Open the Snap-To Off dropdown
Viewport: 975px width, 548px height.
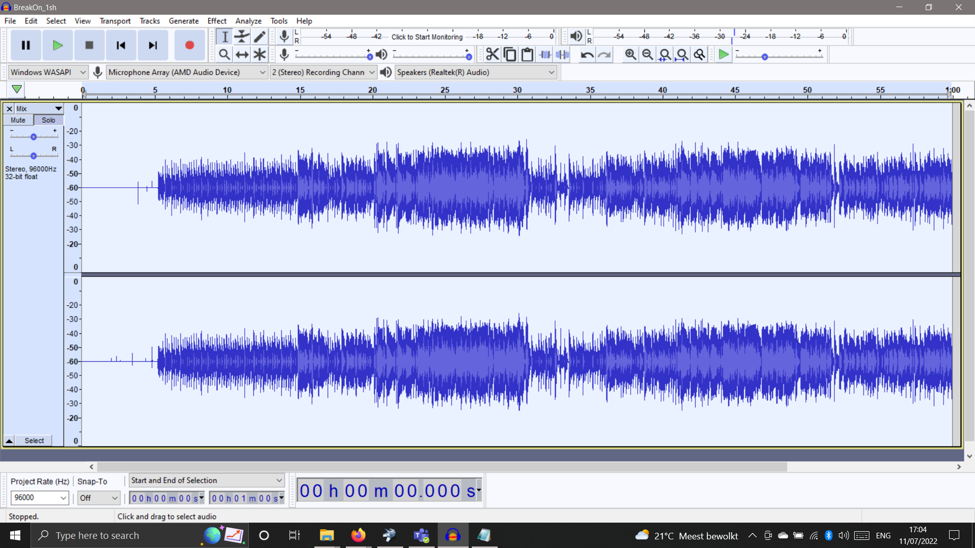coord(99,498)
